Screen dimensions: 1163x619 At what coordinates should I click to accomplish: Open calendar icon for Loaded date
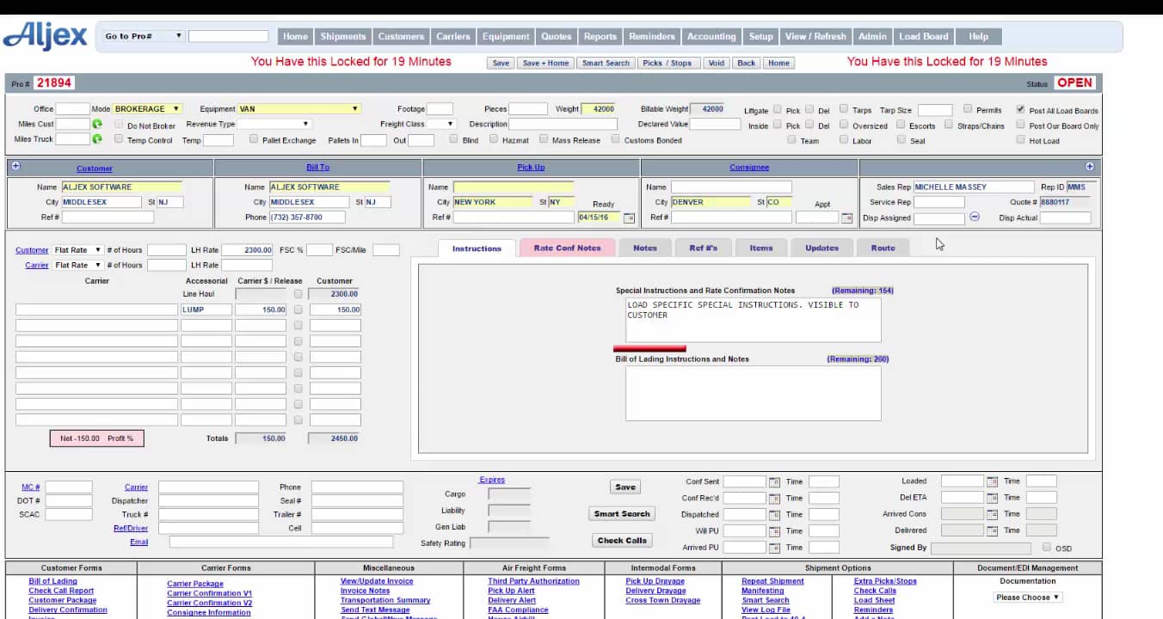click(x=992, y=481)
